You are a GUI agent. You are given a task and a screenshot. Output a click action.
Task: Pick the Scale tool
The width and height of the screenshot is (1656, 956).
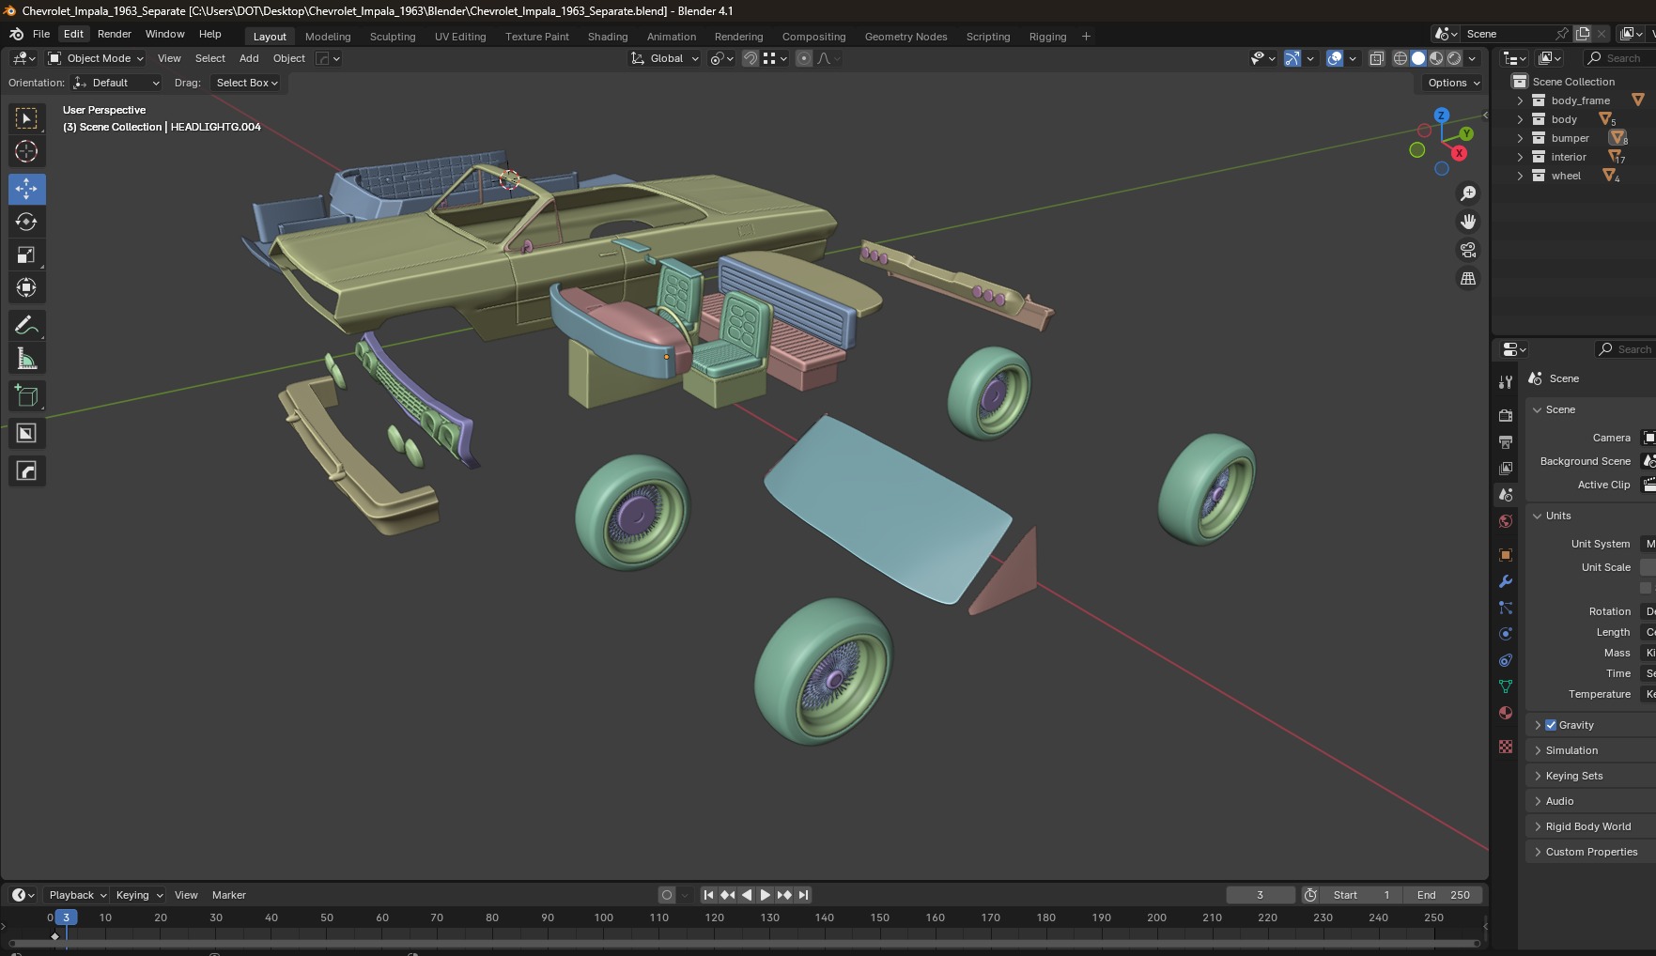(x=26, y=254)
